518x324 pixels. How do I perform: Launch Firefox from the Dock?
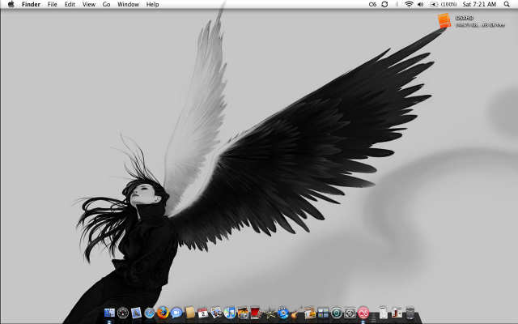[163, 312]
